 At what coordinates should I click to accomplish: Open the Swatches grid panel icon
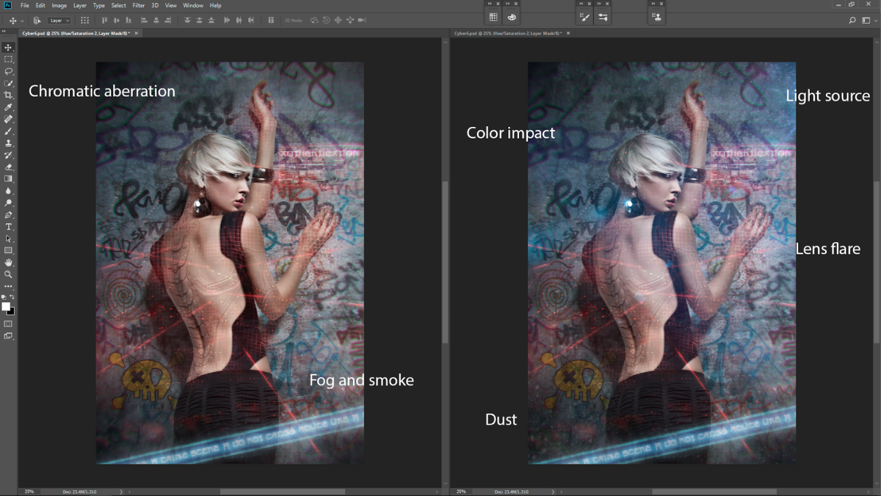pos(493,17)
